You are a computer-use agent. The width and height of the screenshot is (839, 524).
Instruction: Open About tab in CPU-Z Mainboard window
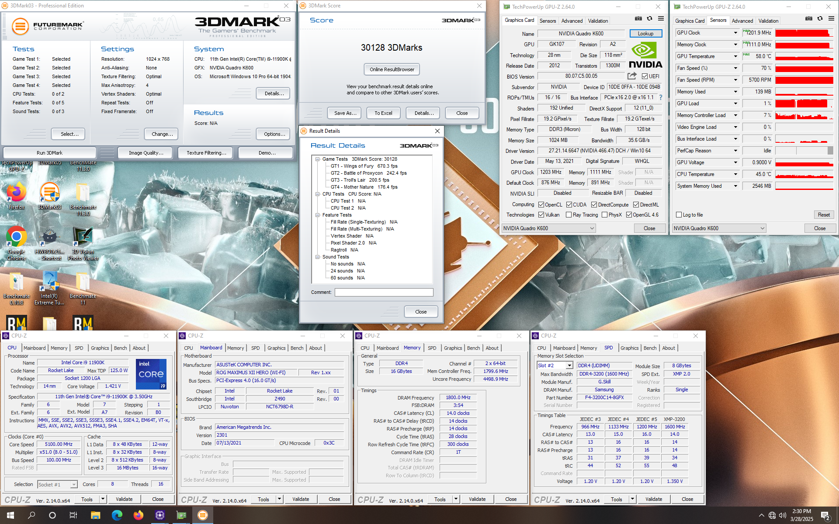click(315, 348)
